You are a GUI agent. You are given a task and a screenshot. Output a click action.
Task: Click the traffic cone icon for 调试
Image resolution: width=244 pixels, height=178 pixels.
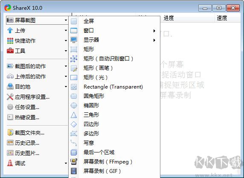pyautogui.click(x=10, y=163)
